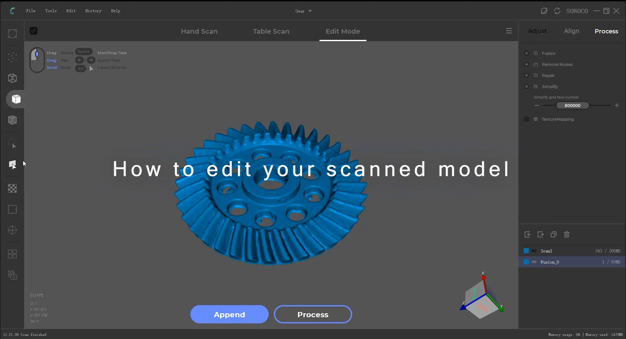Click the Process button
Screen dimensions: 626x339
312,314
